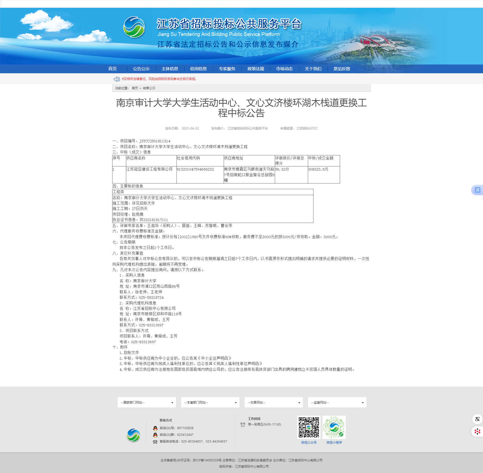Click purchaser phone 025-58318724
The width and height of the screenshot is (483, 473).
pos(151,298)
